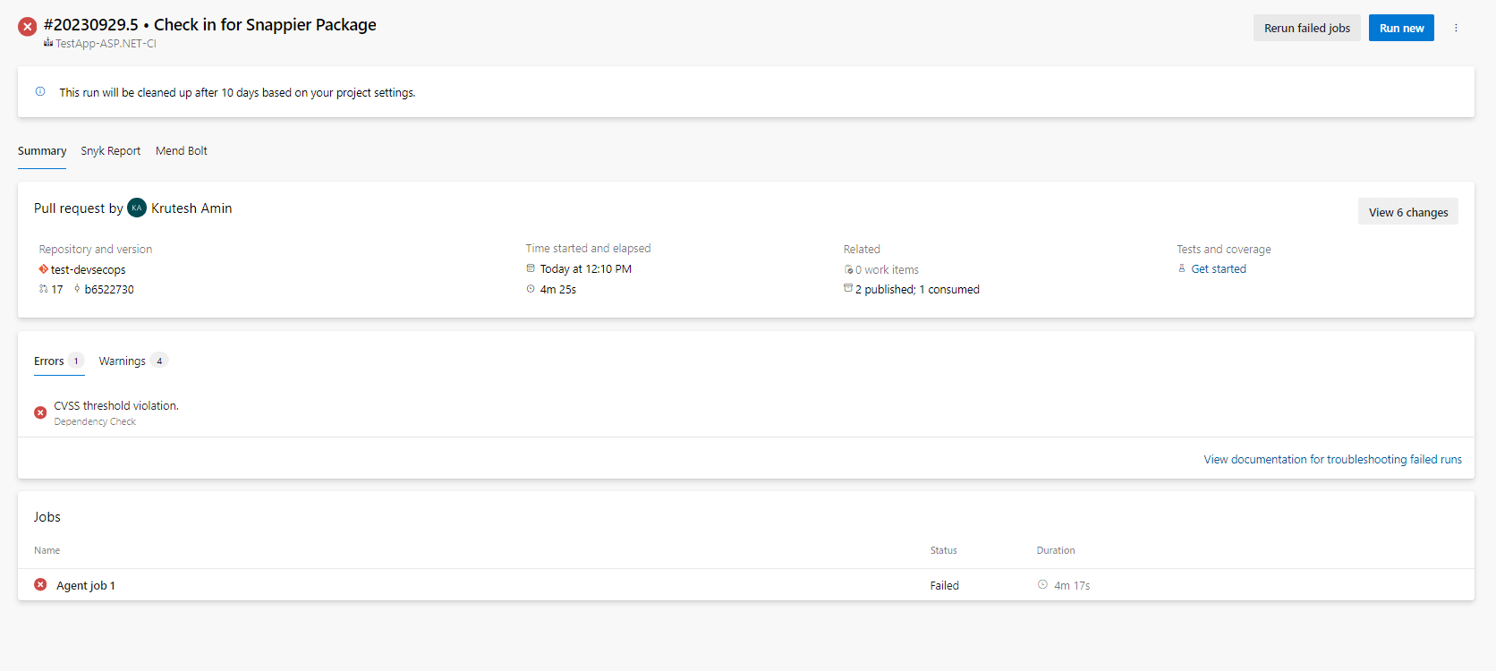
Task: Open the Mend Bolt tab
Action: (x=181, y=151)
